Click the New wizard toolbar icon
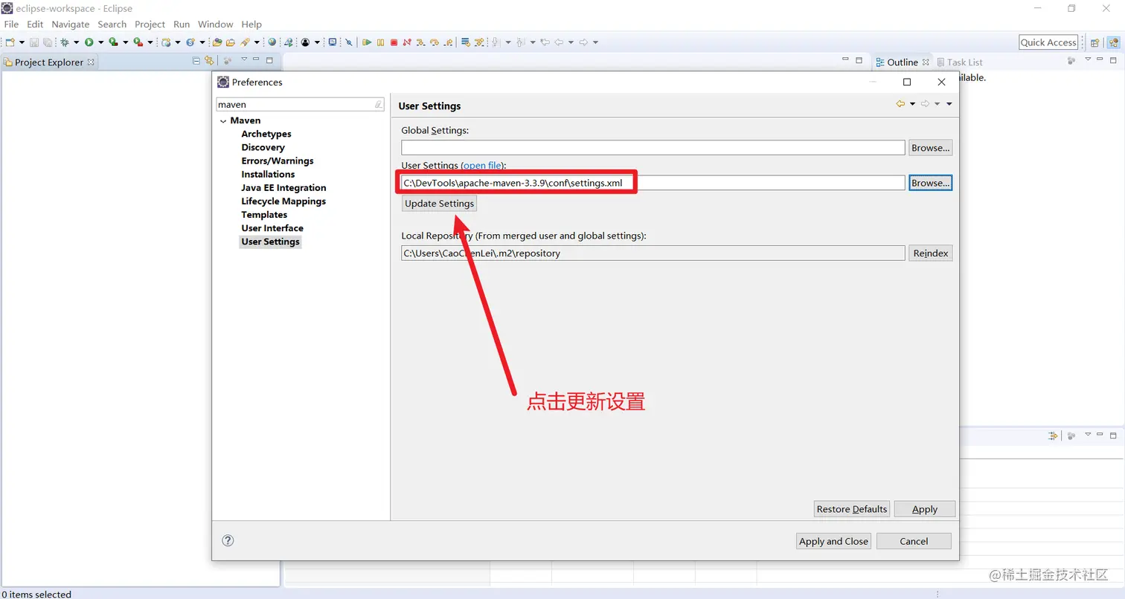Image resolution: width=1125 pixels, height=599 pixels. 10,42
